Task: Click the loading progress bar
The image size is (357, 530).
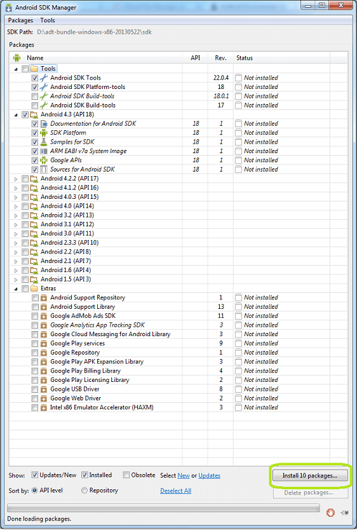Action: (x=163, y=508)
